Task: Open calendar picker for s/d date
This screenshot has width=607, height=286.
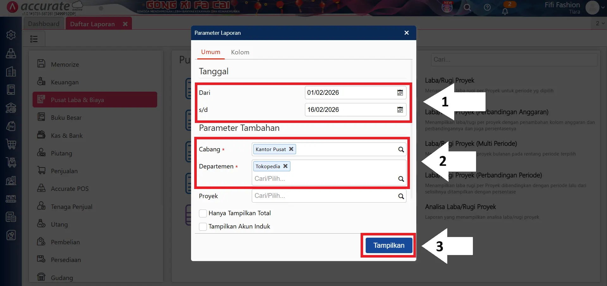Action: (x=400, y=110)
